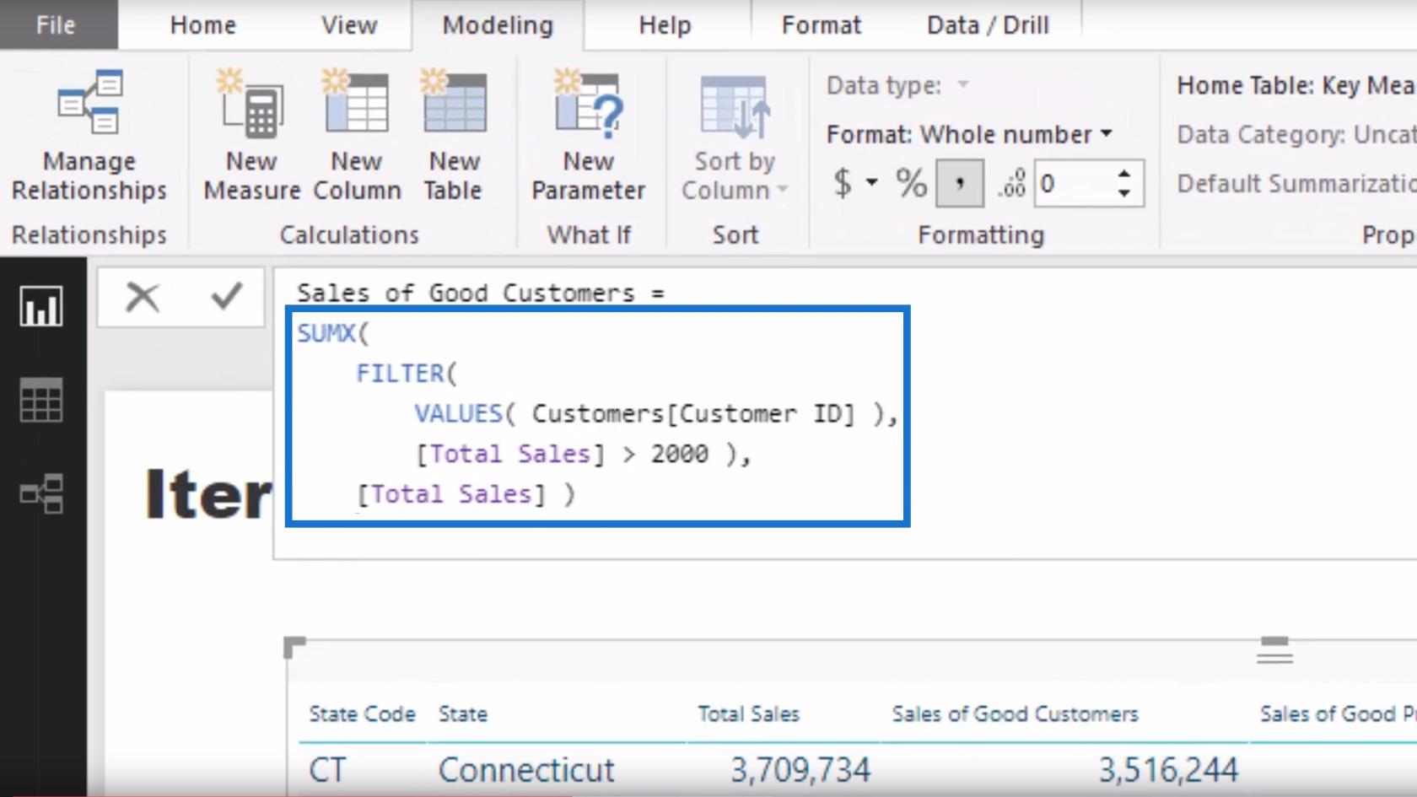Click FILTER in the formula
The image size is (1417, 797).
click(400, 373)
